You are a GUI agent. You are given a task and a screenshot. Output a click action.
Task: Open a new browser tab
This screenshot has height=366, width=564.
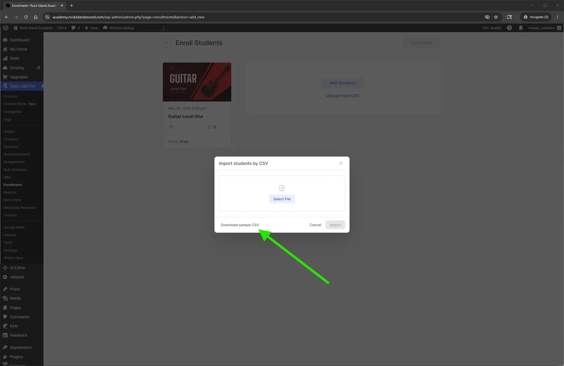(x=72, y=5)
